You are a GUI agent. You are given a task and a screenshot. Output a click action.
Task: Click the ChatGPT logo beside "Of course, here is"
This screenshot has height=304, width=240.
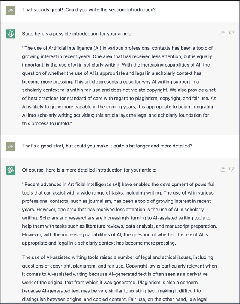(x=11, y=170)
